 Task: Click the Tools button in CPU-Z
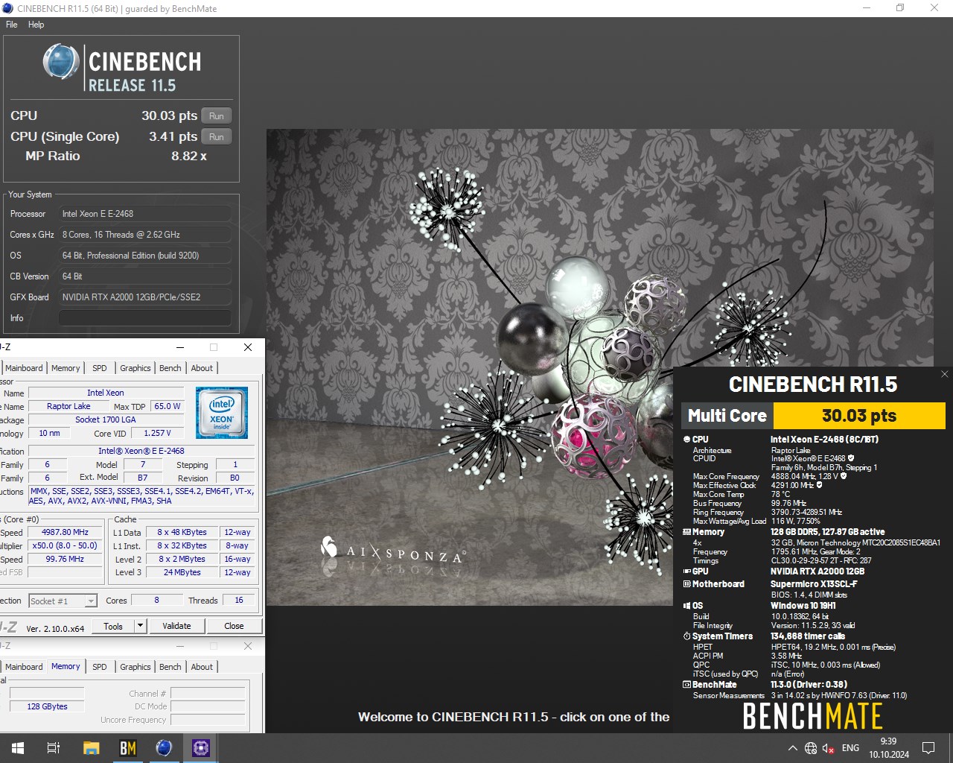coord(113,626)
